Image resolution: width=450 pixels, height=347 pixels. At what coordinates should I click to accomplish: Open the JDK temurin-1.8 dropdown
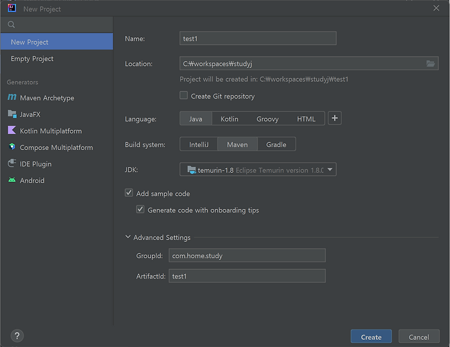(x=258, y=169)
